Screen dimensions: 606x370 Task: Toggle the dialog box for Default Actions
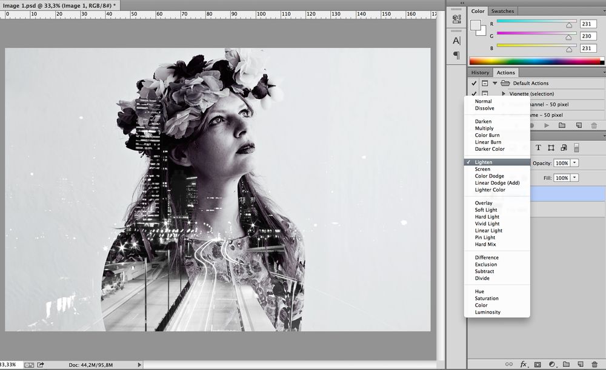[x=485, y=83]
